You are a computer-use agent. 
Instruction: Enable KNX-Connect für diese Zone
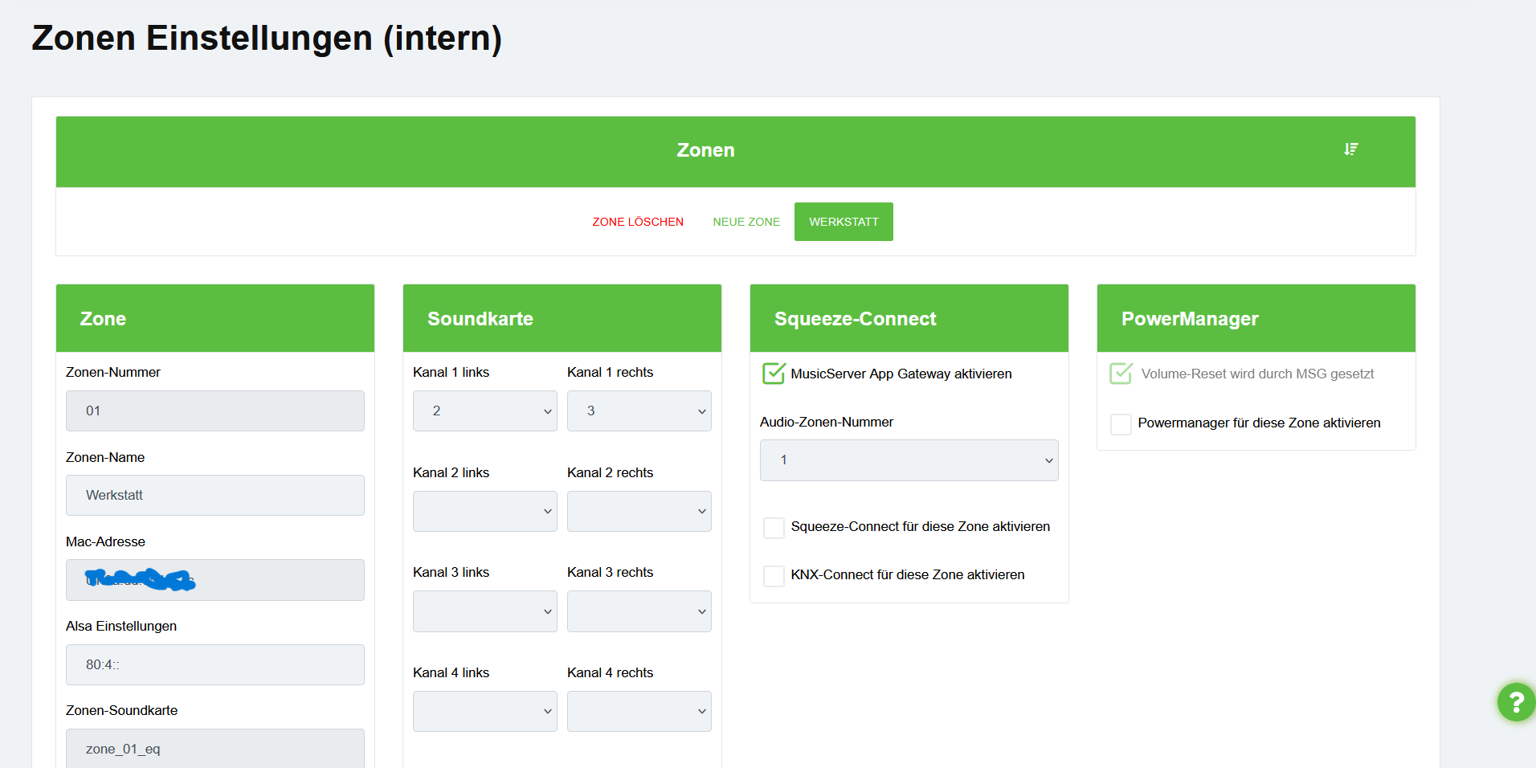(x=774, y=576)
